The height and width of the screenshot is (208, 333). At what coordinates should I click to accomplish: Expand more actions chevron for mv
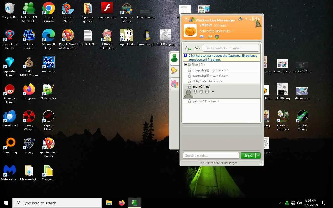coord(213,92)
